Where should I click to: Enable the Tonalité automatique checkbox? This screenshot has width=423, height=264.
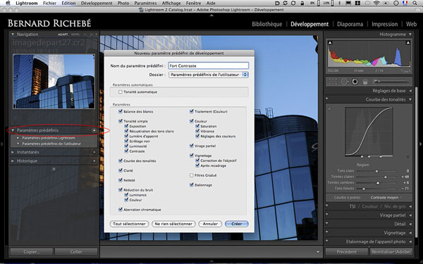[121, 92]
